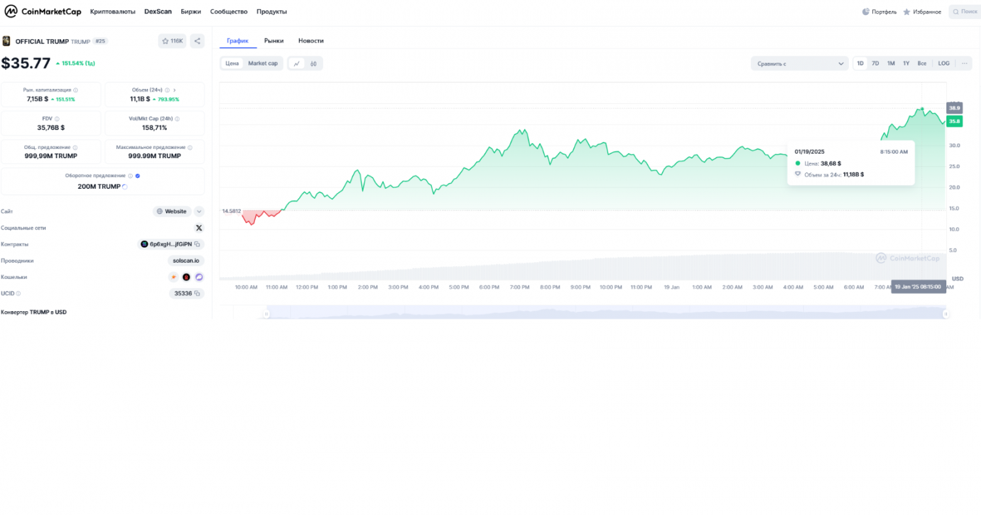Show info for Максимальное предложение
Image resolution: width=981 pixels, height=515 pixels.
(191, 148)
